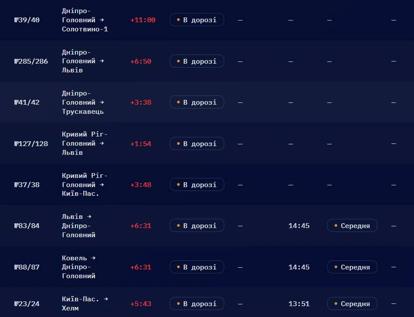Image resolution: width=414 pixels, height=317 pixels.
Task: Click the Середня badge for train №88/87
Action: [352, 267]
